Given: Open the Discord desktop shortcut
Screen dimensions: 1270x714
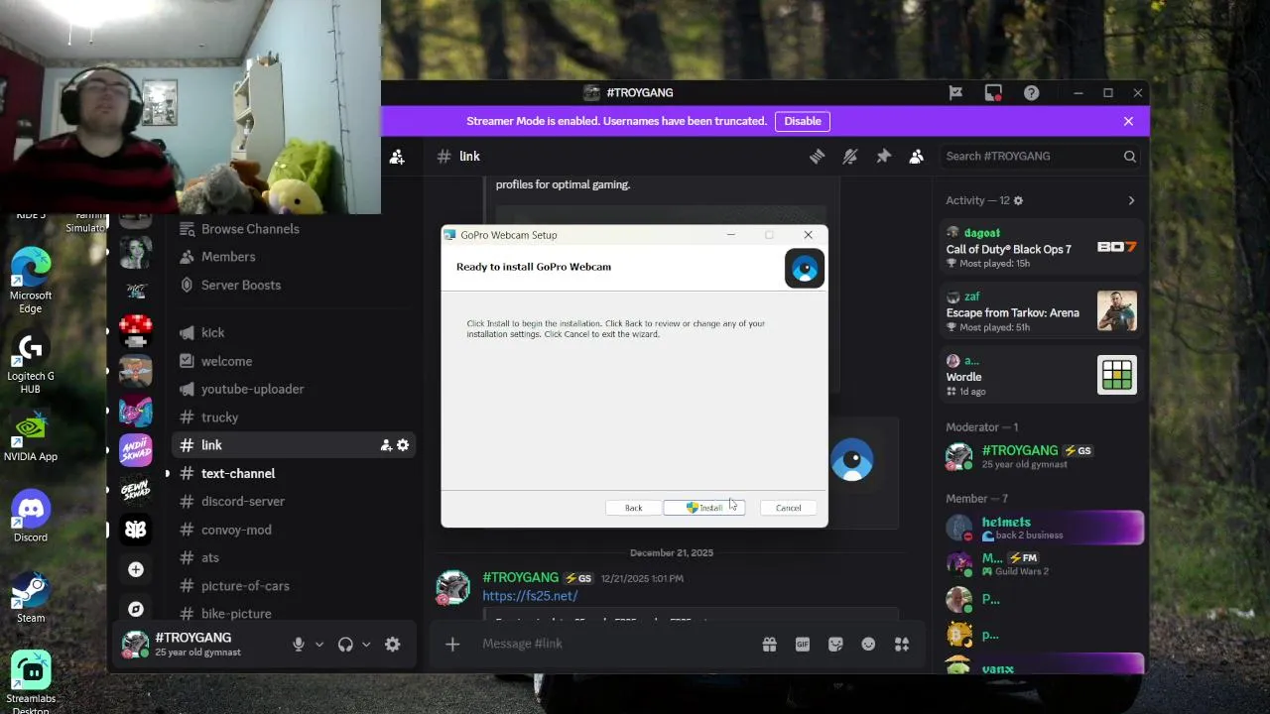Looking at the screenshot, I should [31, 517].
